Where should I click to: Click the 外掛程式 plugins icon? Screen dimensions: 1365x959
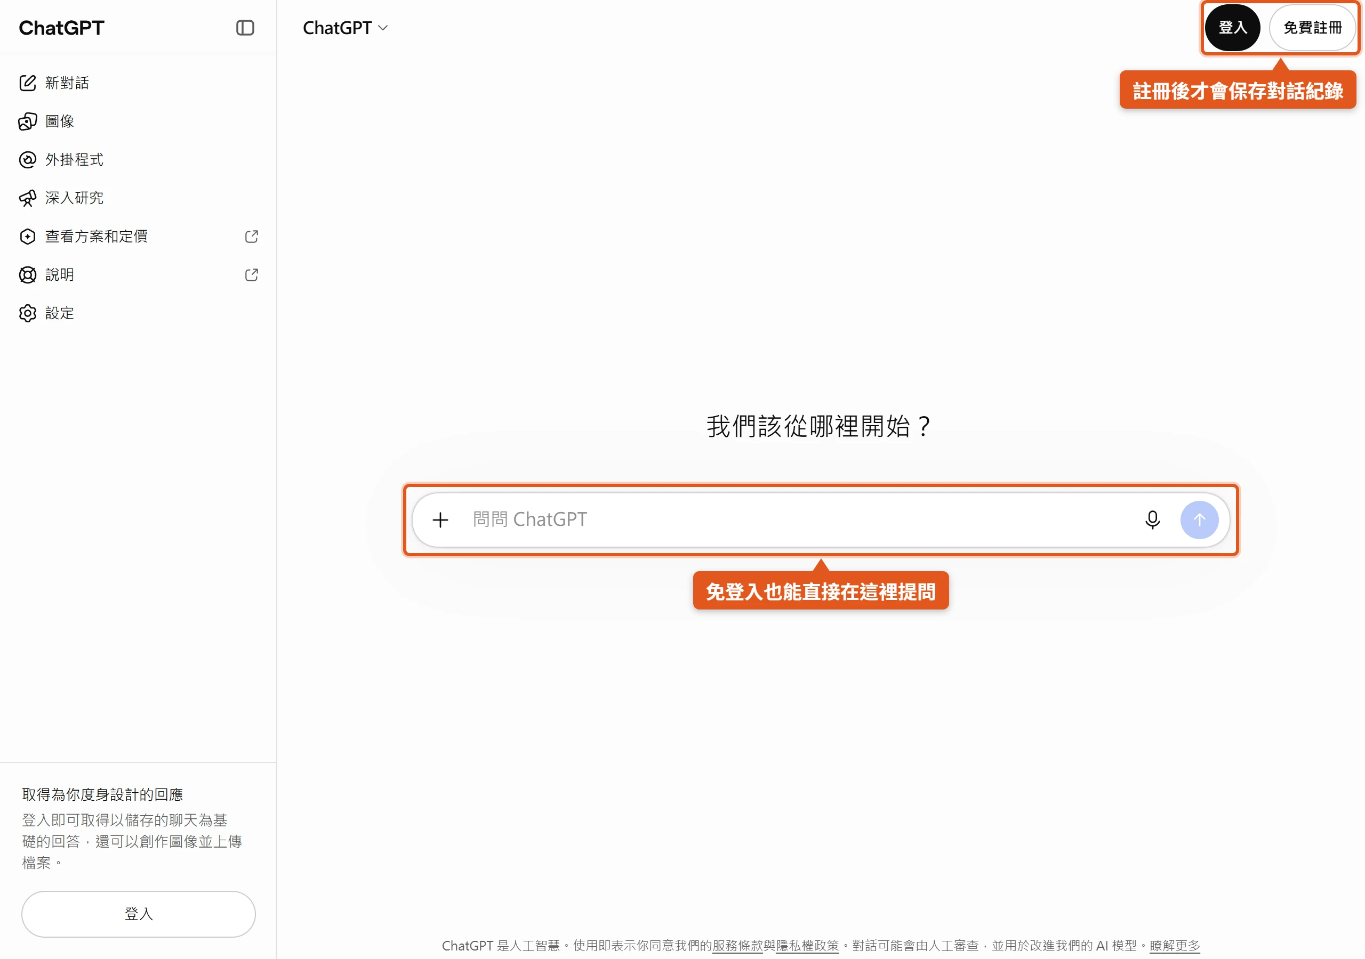(27, 160)
